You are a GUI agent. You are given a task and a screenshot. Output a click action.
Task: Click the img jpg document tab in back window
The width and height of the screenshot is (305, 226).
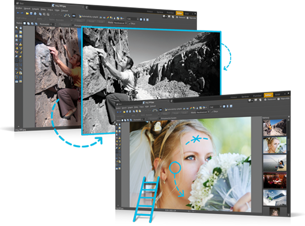coord(68,6)
